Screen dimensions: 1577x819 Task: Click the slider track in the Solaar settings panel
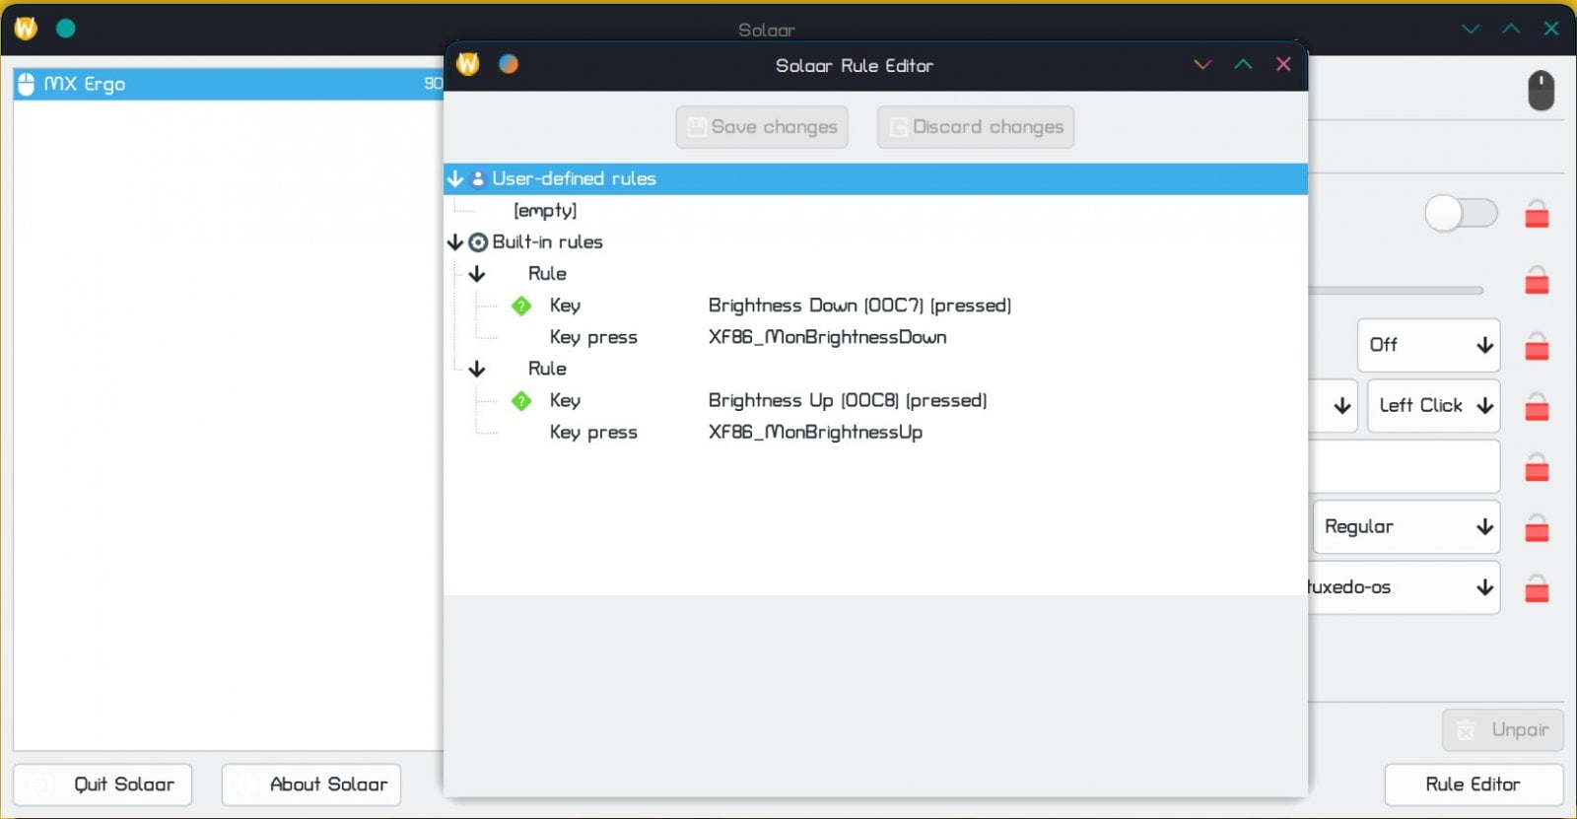point(1396,291)
